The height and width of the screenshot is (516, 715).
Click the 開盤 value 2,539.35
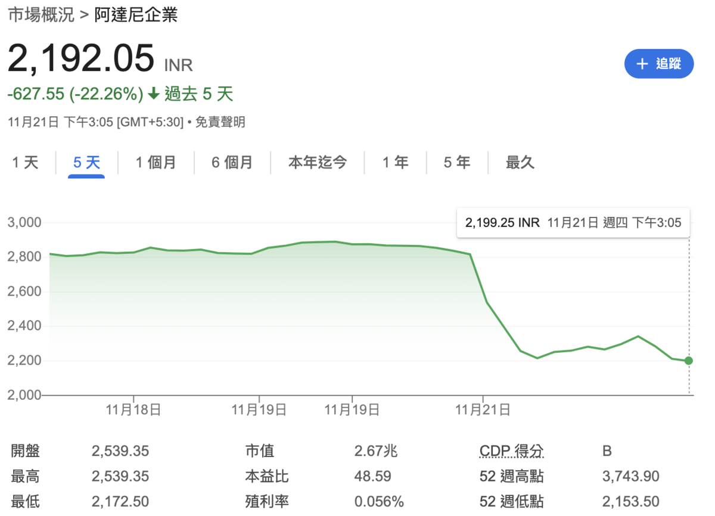(120, 451)
